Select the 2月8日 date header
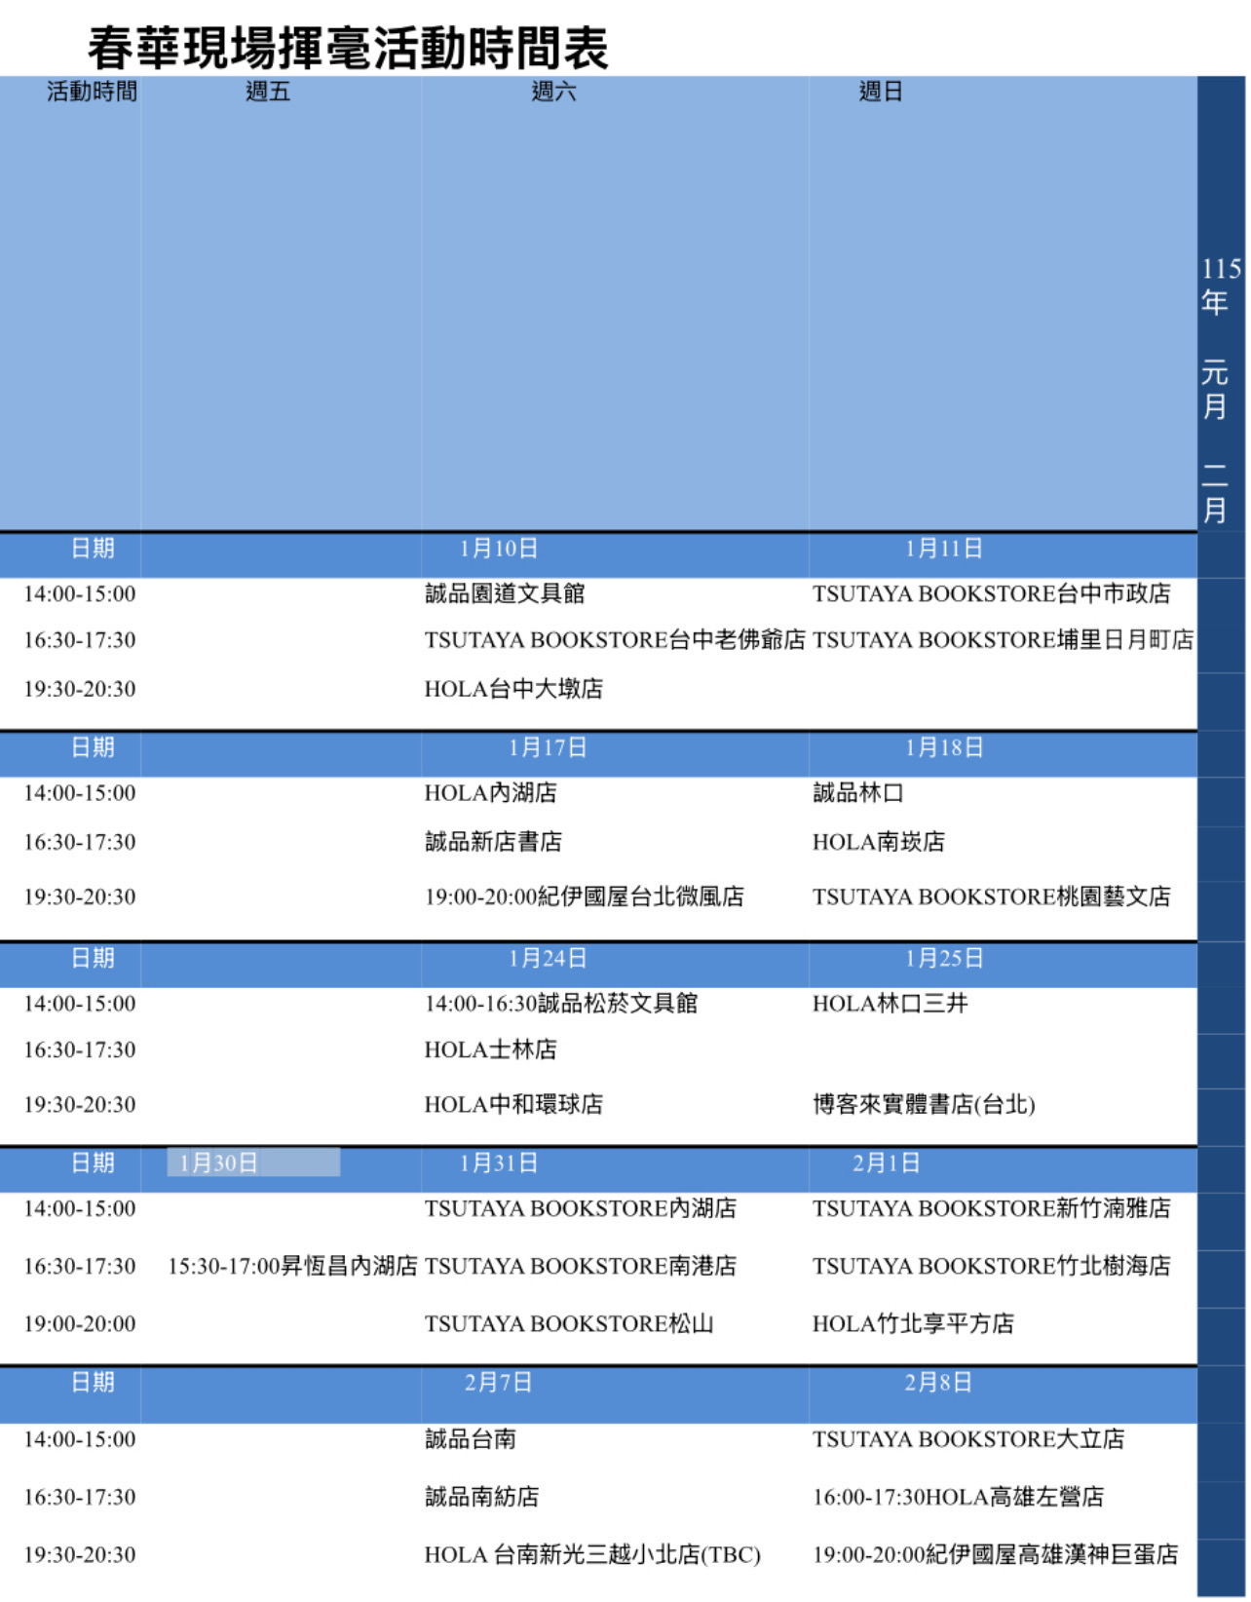Image resolution: width=1251 pixels, height=1602 pixels. [937, 1382]
